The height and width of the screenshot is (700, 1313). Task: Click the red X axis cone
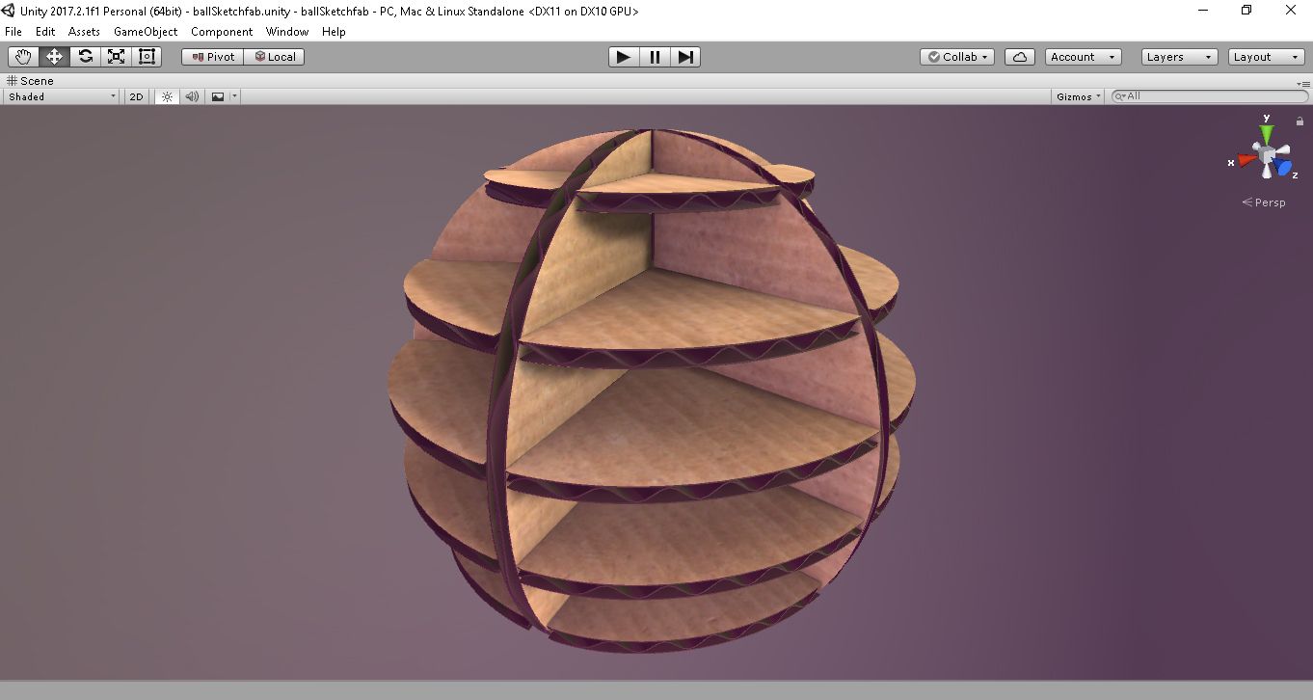pos(1246,159)
